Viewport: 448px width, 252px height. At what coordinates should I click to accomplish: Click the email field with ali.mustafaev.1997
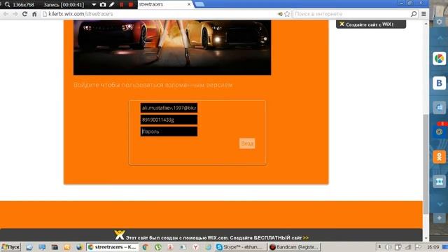pyautogui.click(x=169, y=108)
